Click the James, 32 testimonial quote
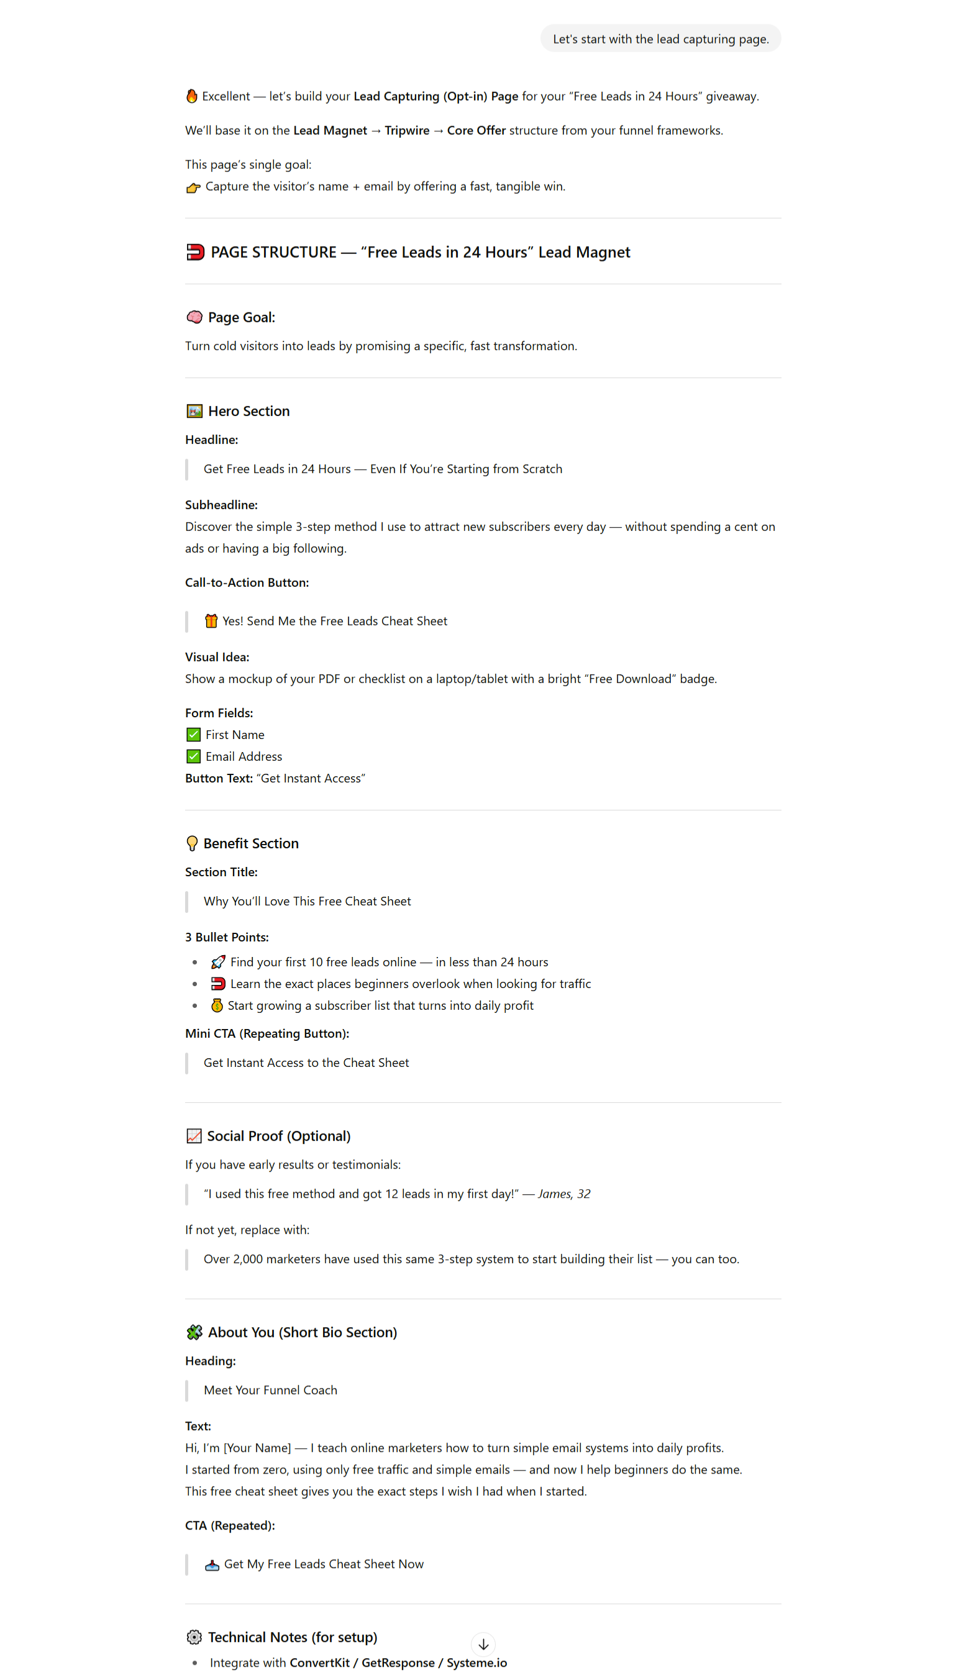 tap(397, 1194)
